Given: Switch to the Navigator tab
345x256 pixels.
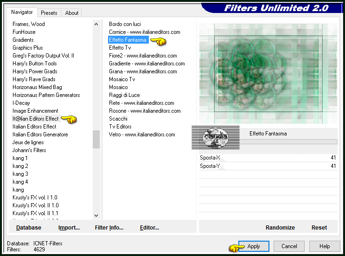Looking at the screenshot, I should pos(22,12).
